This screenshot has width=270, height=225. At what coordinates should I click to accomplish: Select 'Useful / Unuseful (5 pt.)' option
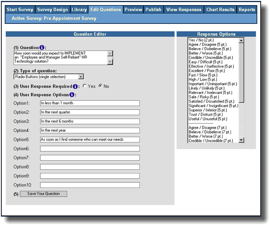click(208, 119)
